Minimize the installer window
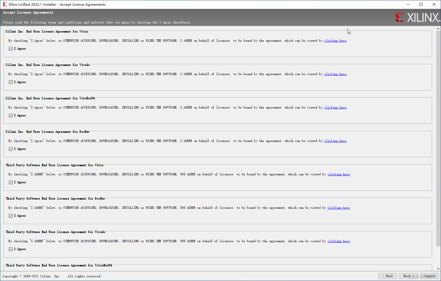Image resolution: width=441 pixels, height=281 pixels. [x=408, y=4]
